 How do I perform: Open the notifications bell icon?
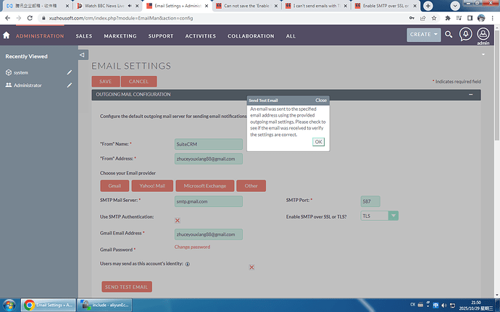point(465,34)
